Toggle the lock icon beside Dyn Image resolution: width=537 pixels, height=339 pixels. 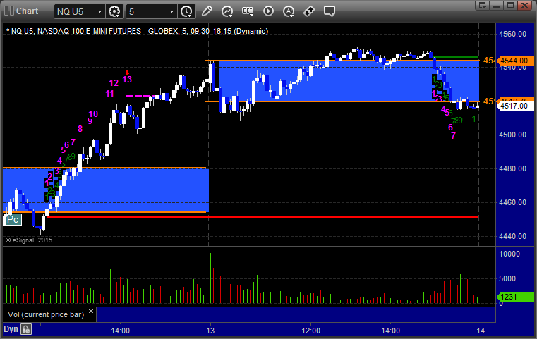tap(26, 329)
